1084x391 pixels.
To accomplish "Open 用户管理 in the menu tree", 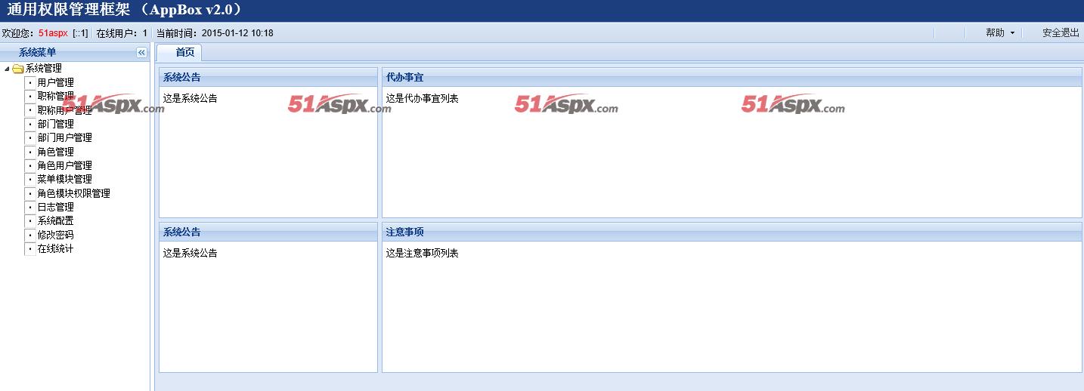I will [x=56, y=82].
